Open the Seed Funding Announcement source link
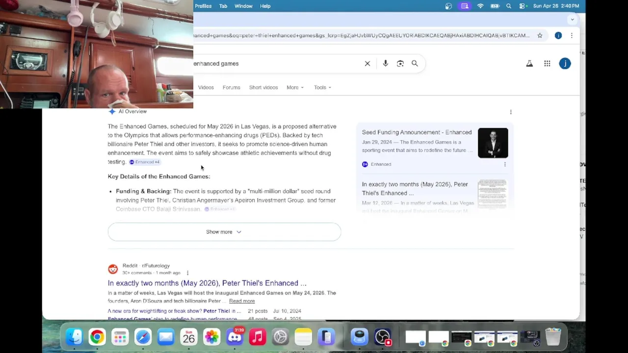 (417, 132)
